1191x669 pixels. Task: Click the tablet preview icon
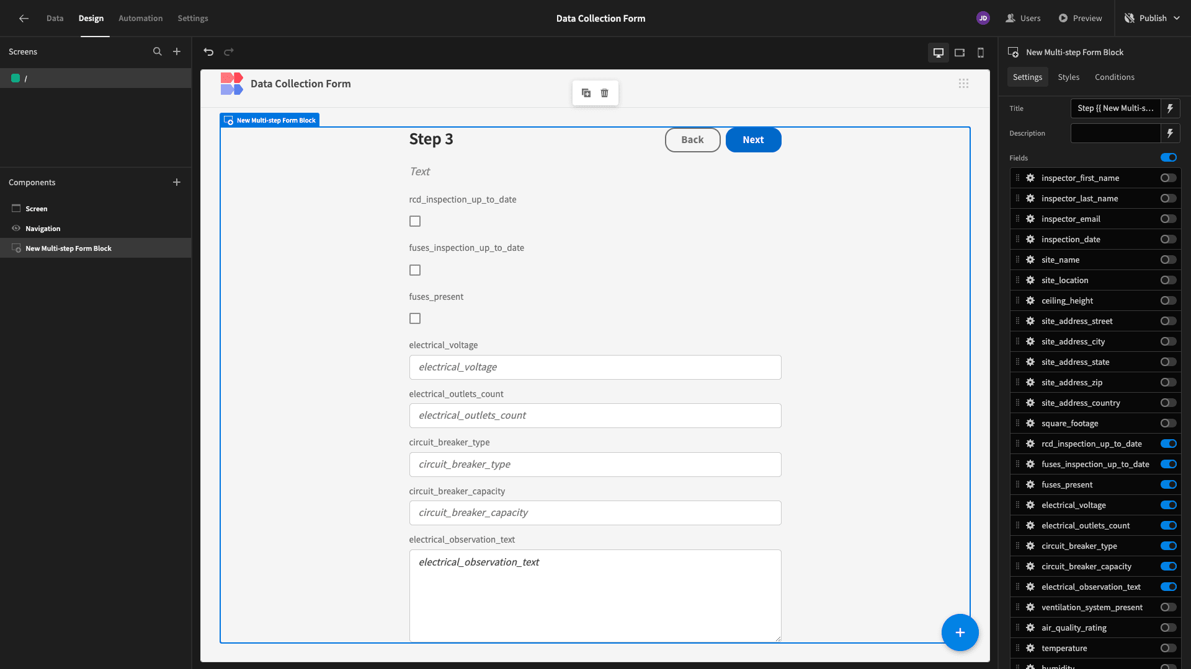tap(960, 52)
